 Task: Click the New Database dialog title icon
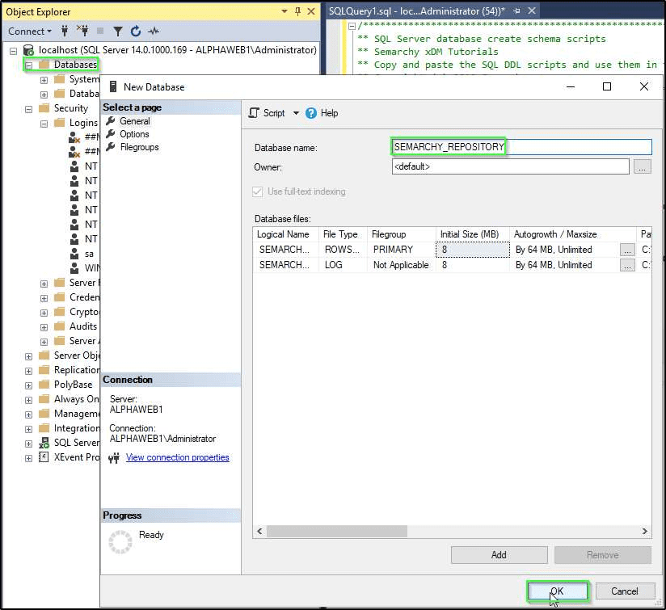tap(113, 86)
